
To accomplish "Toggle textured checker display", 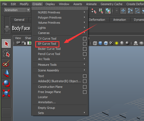I will [111, 43].
